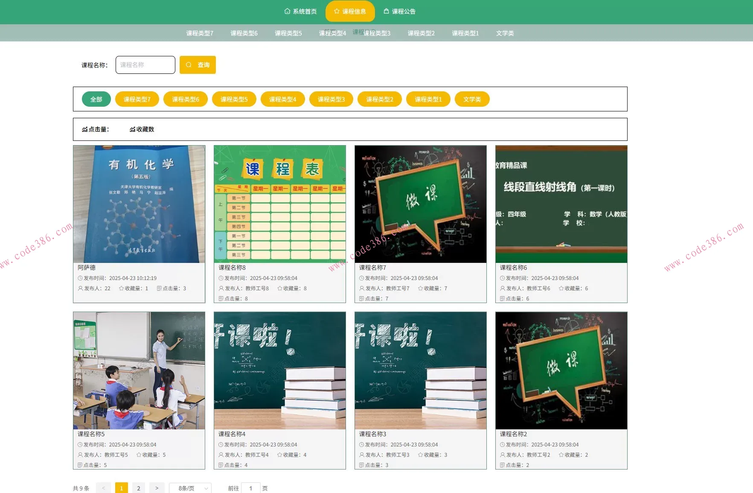The image size is (753, 493).
Task: Go to 系统首页 in top navigation
Action: tap(300, 12)
